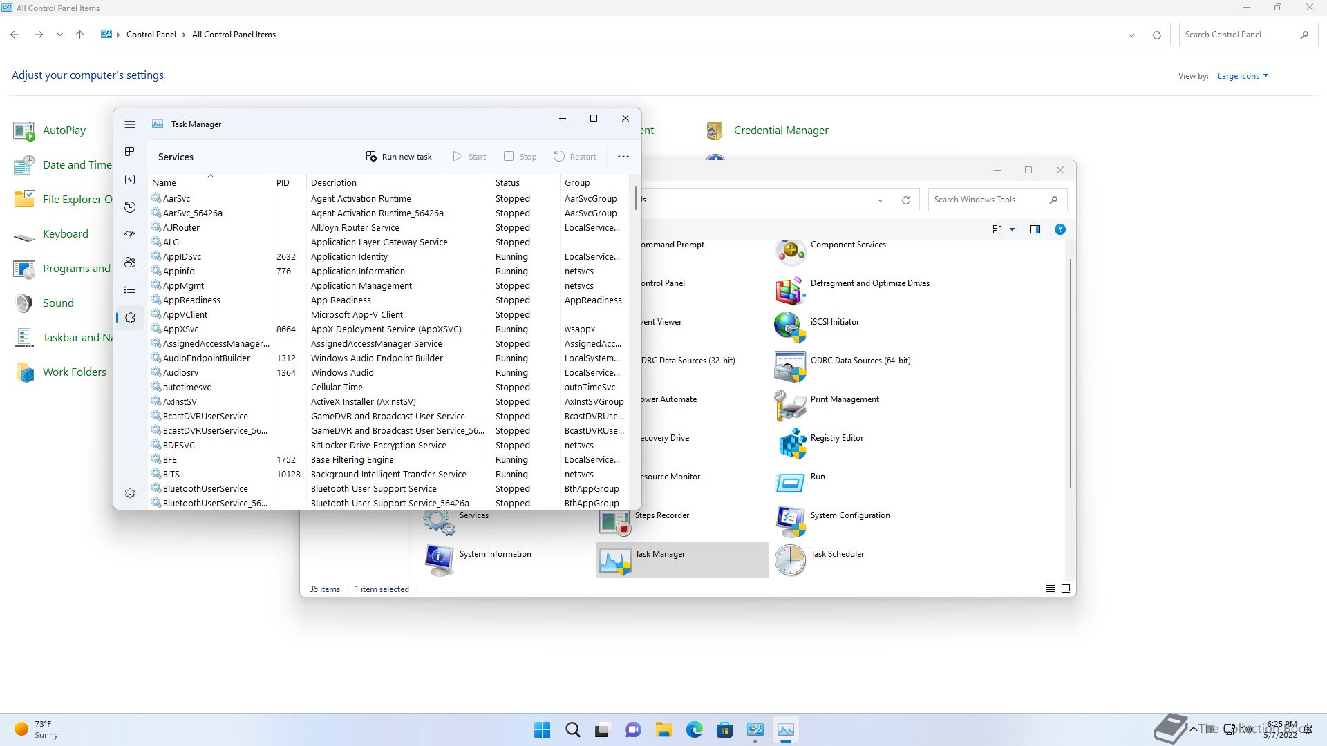The width and height of the screenshot is (1327, 746).
Task: Go up one level in Control Panel
Action: point(80,35)
